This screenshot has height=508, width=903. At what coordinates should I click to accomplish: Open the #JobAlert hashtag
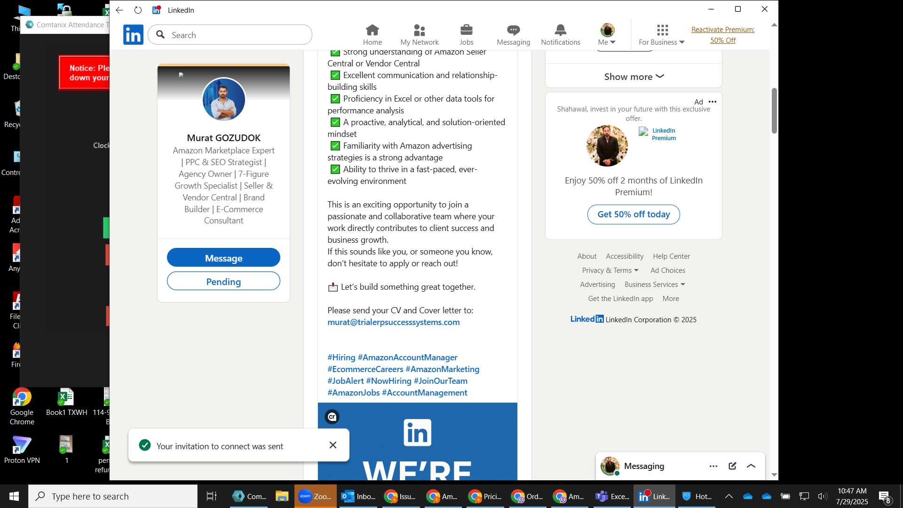pyautogui.click(x=345, y=381)
